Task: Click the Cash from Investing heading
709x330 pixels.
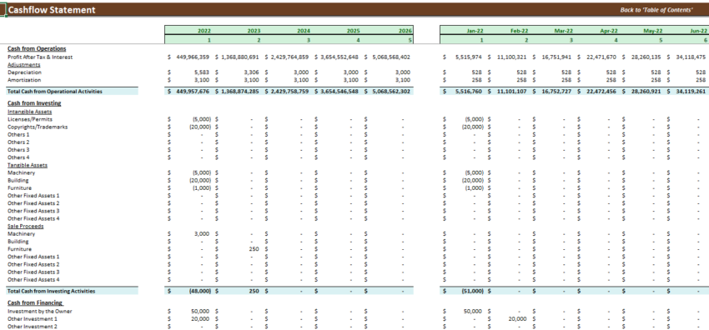Action: tap(34, 103)
